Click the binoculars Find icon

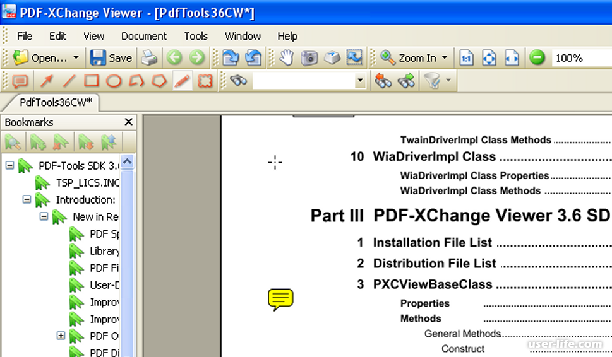click(x=239, y=81)
